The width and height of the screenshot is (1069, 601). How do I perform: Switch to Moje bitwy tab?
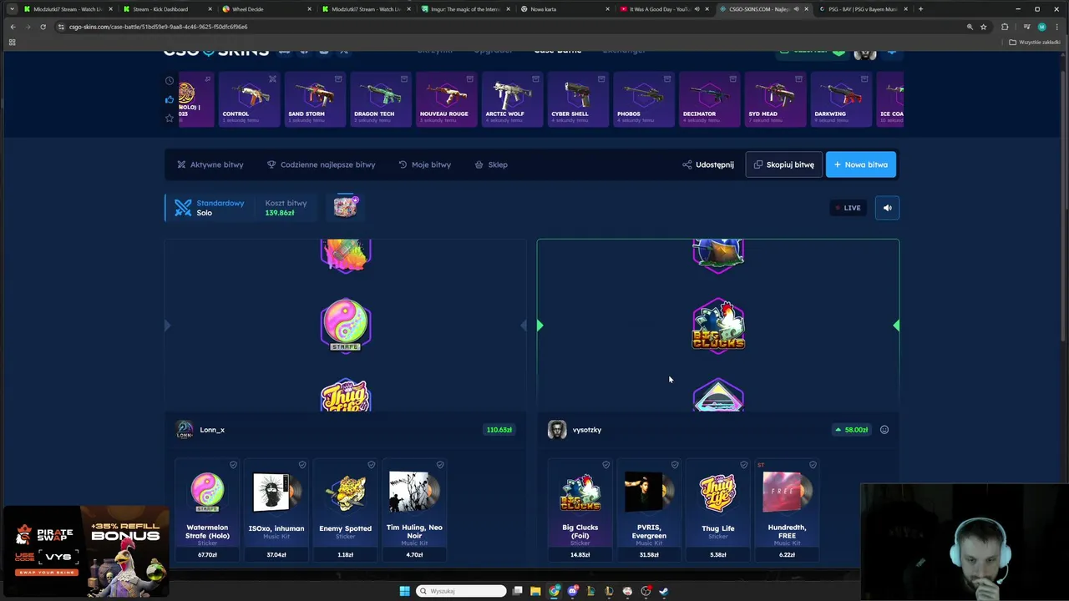coord(424,164)
